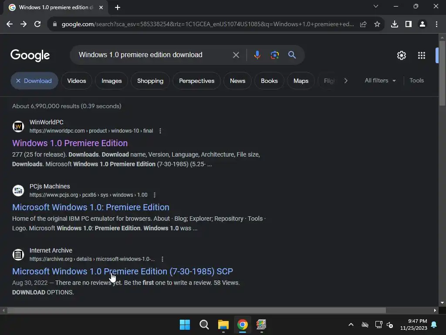Screen dimensions: 446x335
Task: Open WinWorldPC result options menu
Action: (x=160, y=131)
